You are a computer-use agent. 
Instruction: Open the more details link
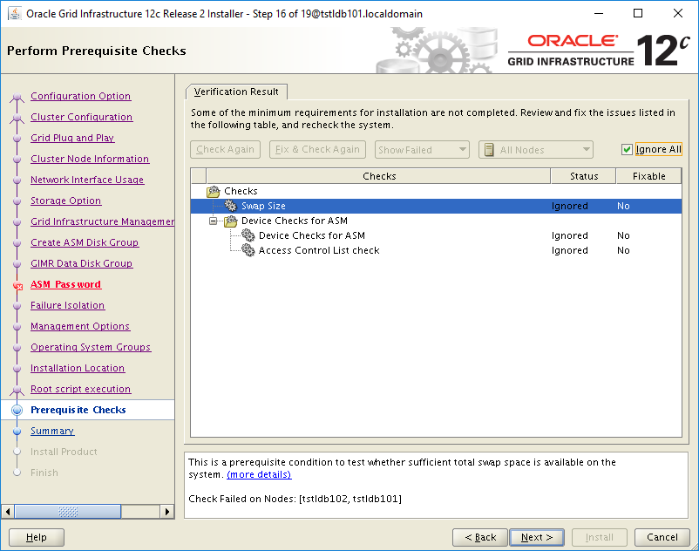(259, 474)
